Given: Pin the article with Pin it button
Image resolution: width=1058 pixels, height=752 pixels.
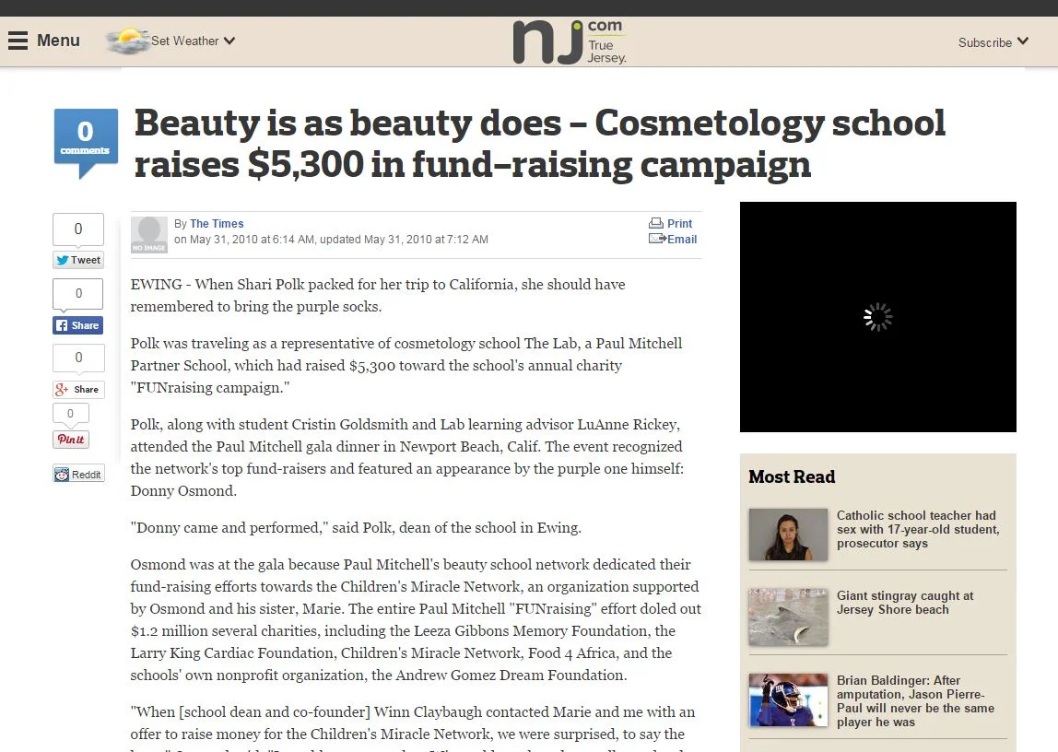Looking at the screenshot, I should click(x=71, y=439).
